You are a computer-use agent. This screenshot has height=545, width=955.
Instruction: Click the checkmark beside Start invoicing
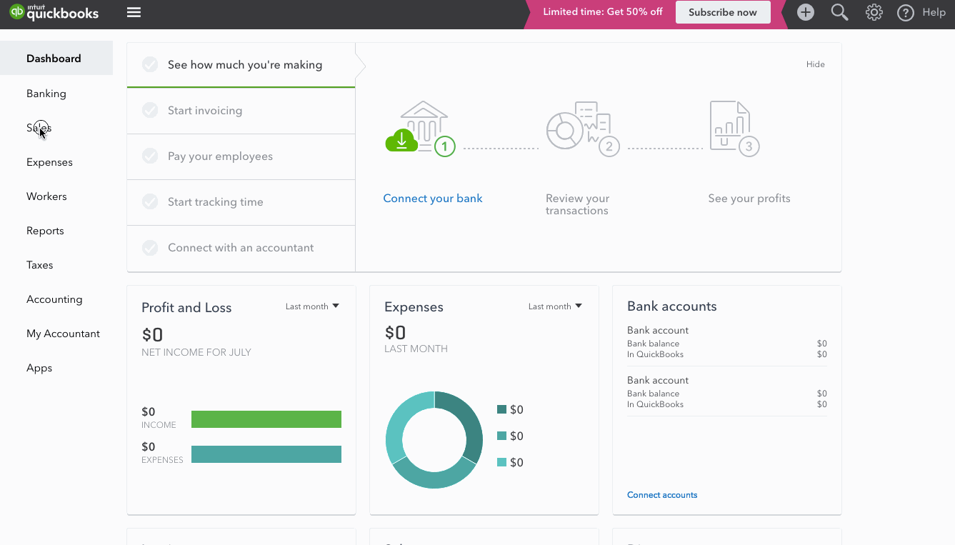[x=150, y=111]
